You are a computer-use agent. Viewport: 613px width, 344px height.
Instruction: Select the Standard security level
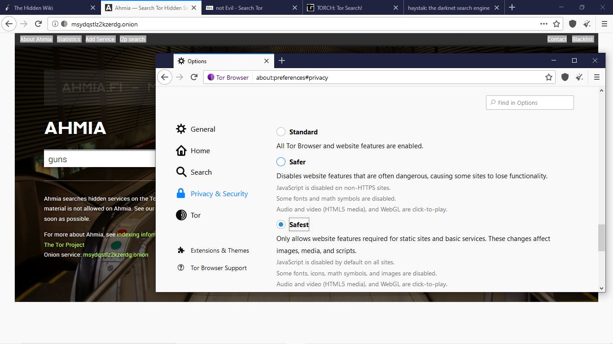pyautogui.click(x=281, y=132)
